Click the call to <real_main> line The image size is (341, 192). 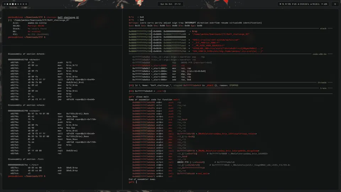pos(171,174)
